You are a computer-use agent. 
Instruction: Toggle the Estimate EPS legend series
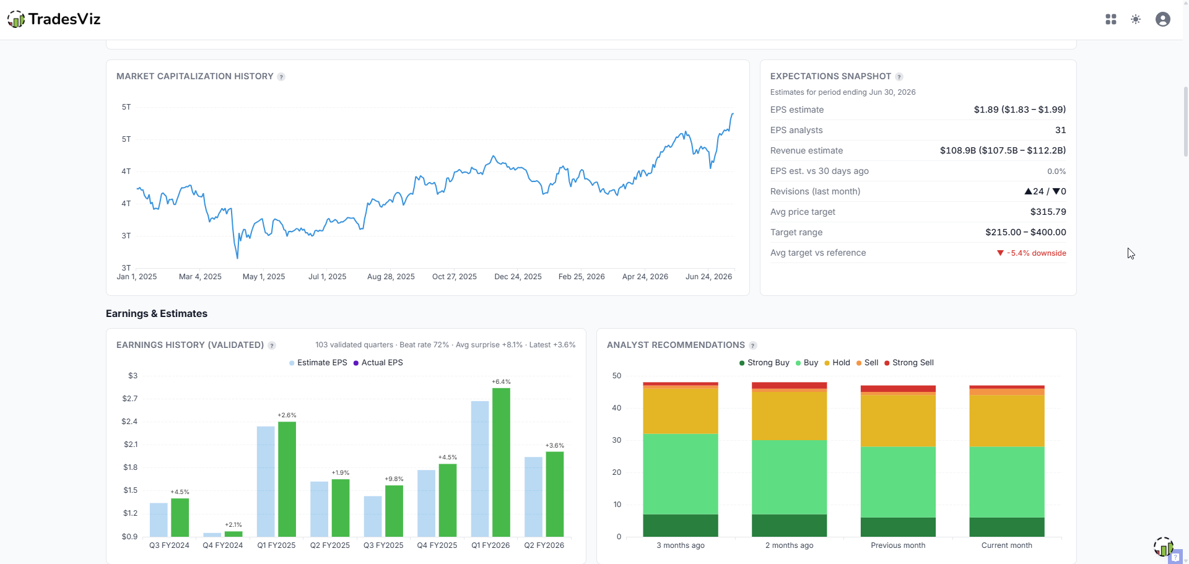[x=318, y=363]
